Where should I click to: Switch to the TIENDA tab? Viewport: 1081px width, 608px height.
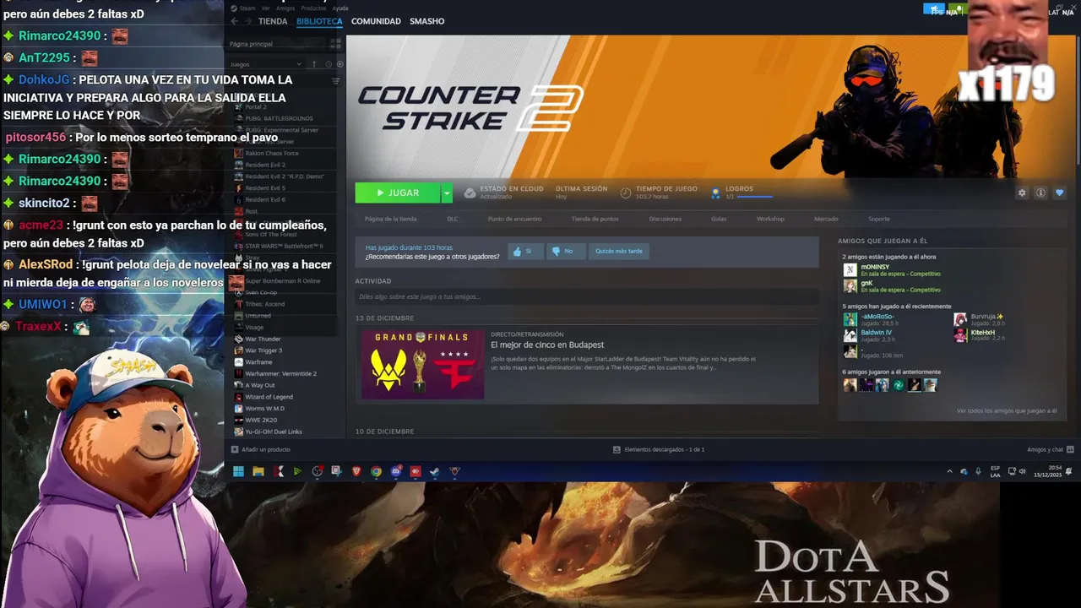tap(273, 21)
